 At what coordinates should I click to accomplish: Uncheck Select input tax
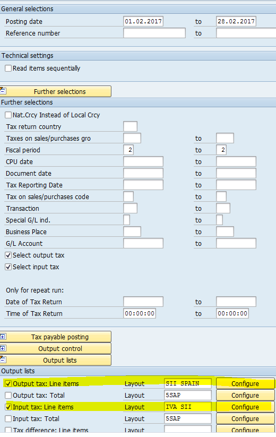coord(8,267)
